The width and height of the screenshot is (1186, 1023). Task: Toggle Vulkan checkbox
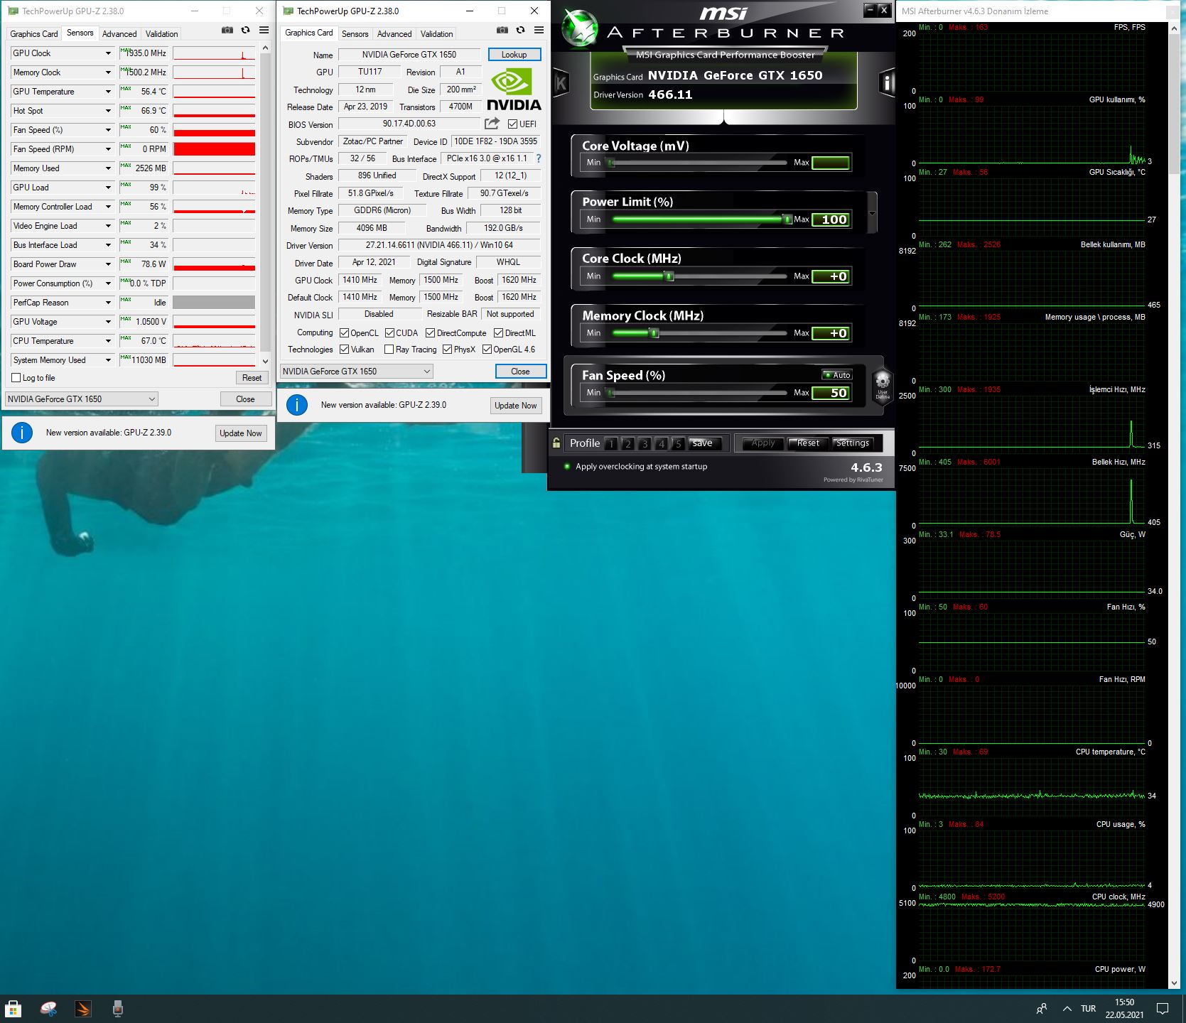pyautogui.click(x=344, y=349)
